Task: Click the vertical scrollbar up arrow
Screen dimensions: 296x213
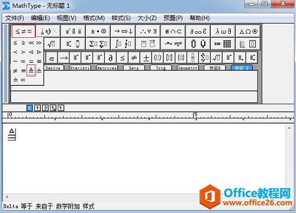Action: click(289, 128)
